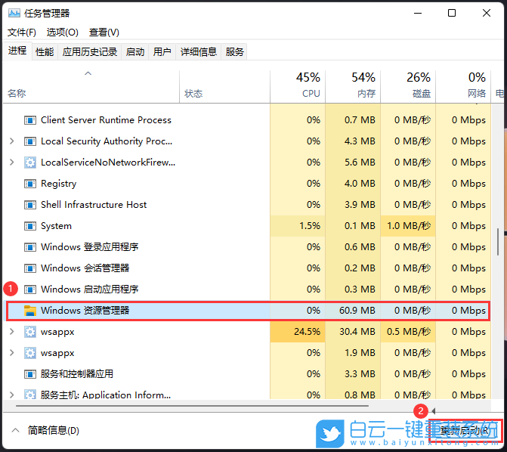Click the System process icon
Viewport: 507px width, 452px height.
(x=30, y=226)
